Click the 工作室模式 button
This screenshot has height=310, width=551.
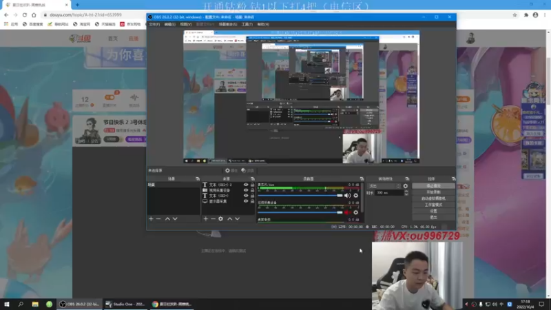pos(433,205)
